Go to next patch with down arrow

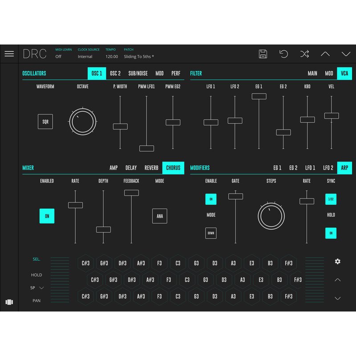pyautogui.click(x=346, y=54)
